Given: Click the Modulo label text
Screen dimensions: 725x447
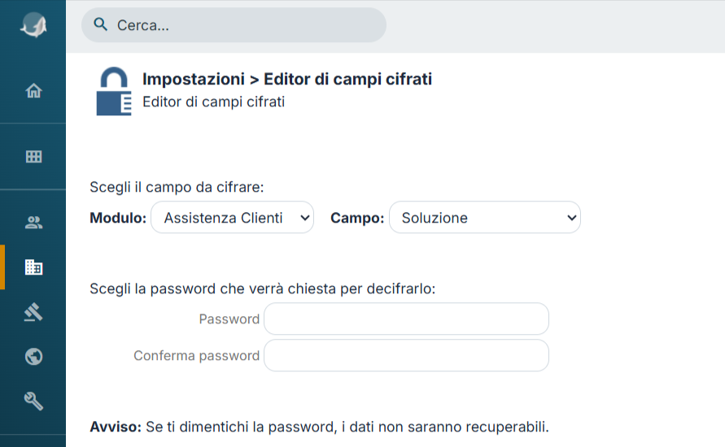Looking at the screenshot, I should (x=118, y=218).
